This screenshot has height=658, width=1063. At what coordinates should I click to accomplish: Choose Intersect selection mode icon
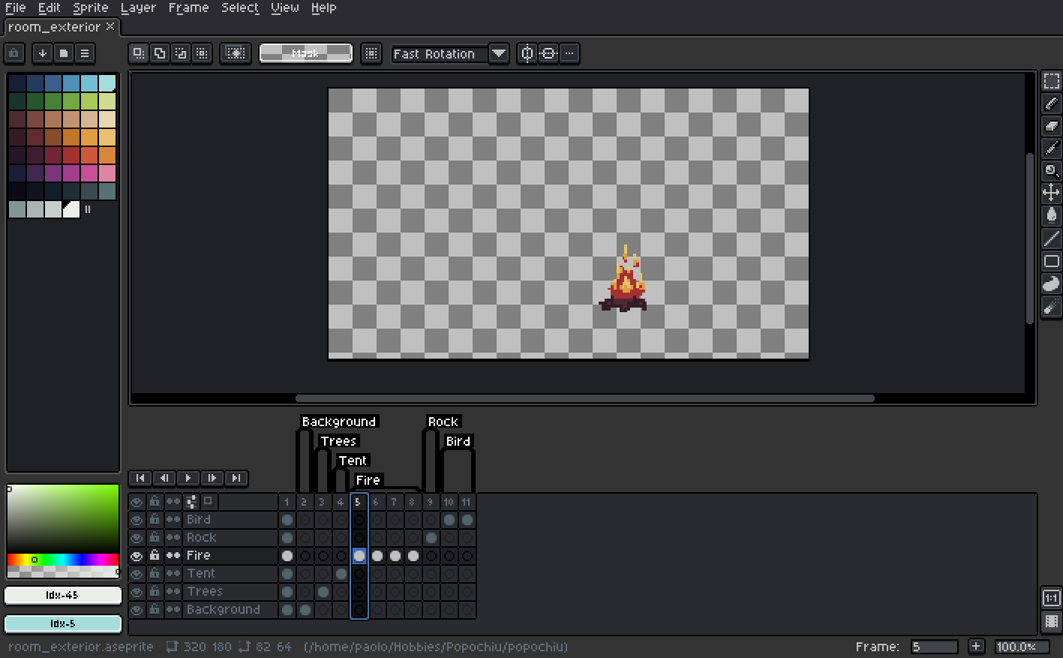[x=202, y=53]
